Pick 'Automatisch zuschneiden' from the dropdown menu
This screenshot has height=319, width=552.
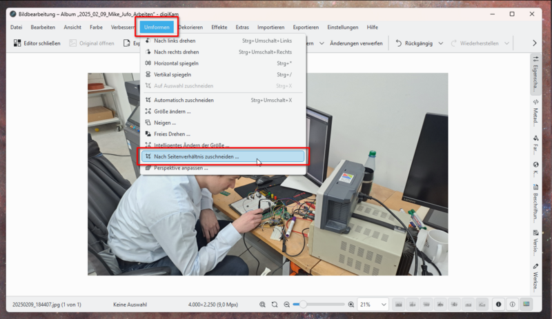(x=222, y=100)
